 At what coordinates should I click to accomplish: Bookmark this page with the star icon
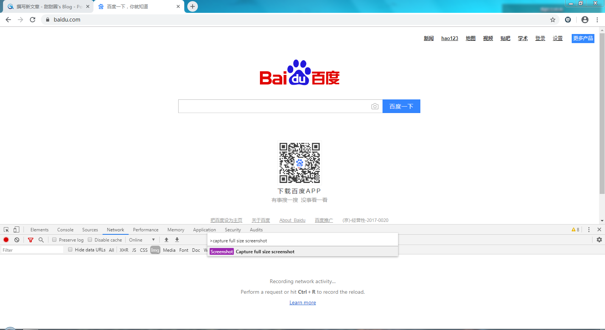[553, 20]
